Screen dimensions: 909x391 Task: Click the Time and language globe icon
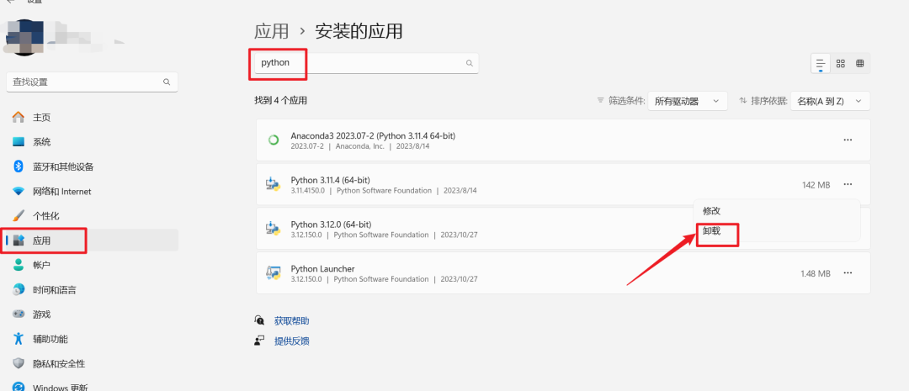point(19,289)
